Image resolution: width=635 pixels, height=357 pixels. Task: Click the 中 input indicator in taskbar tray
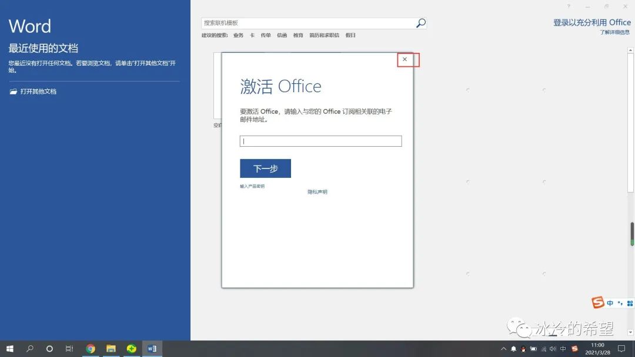[563, 349]
